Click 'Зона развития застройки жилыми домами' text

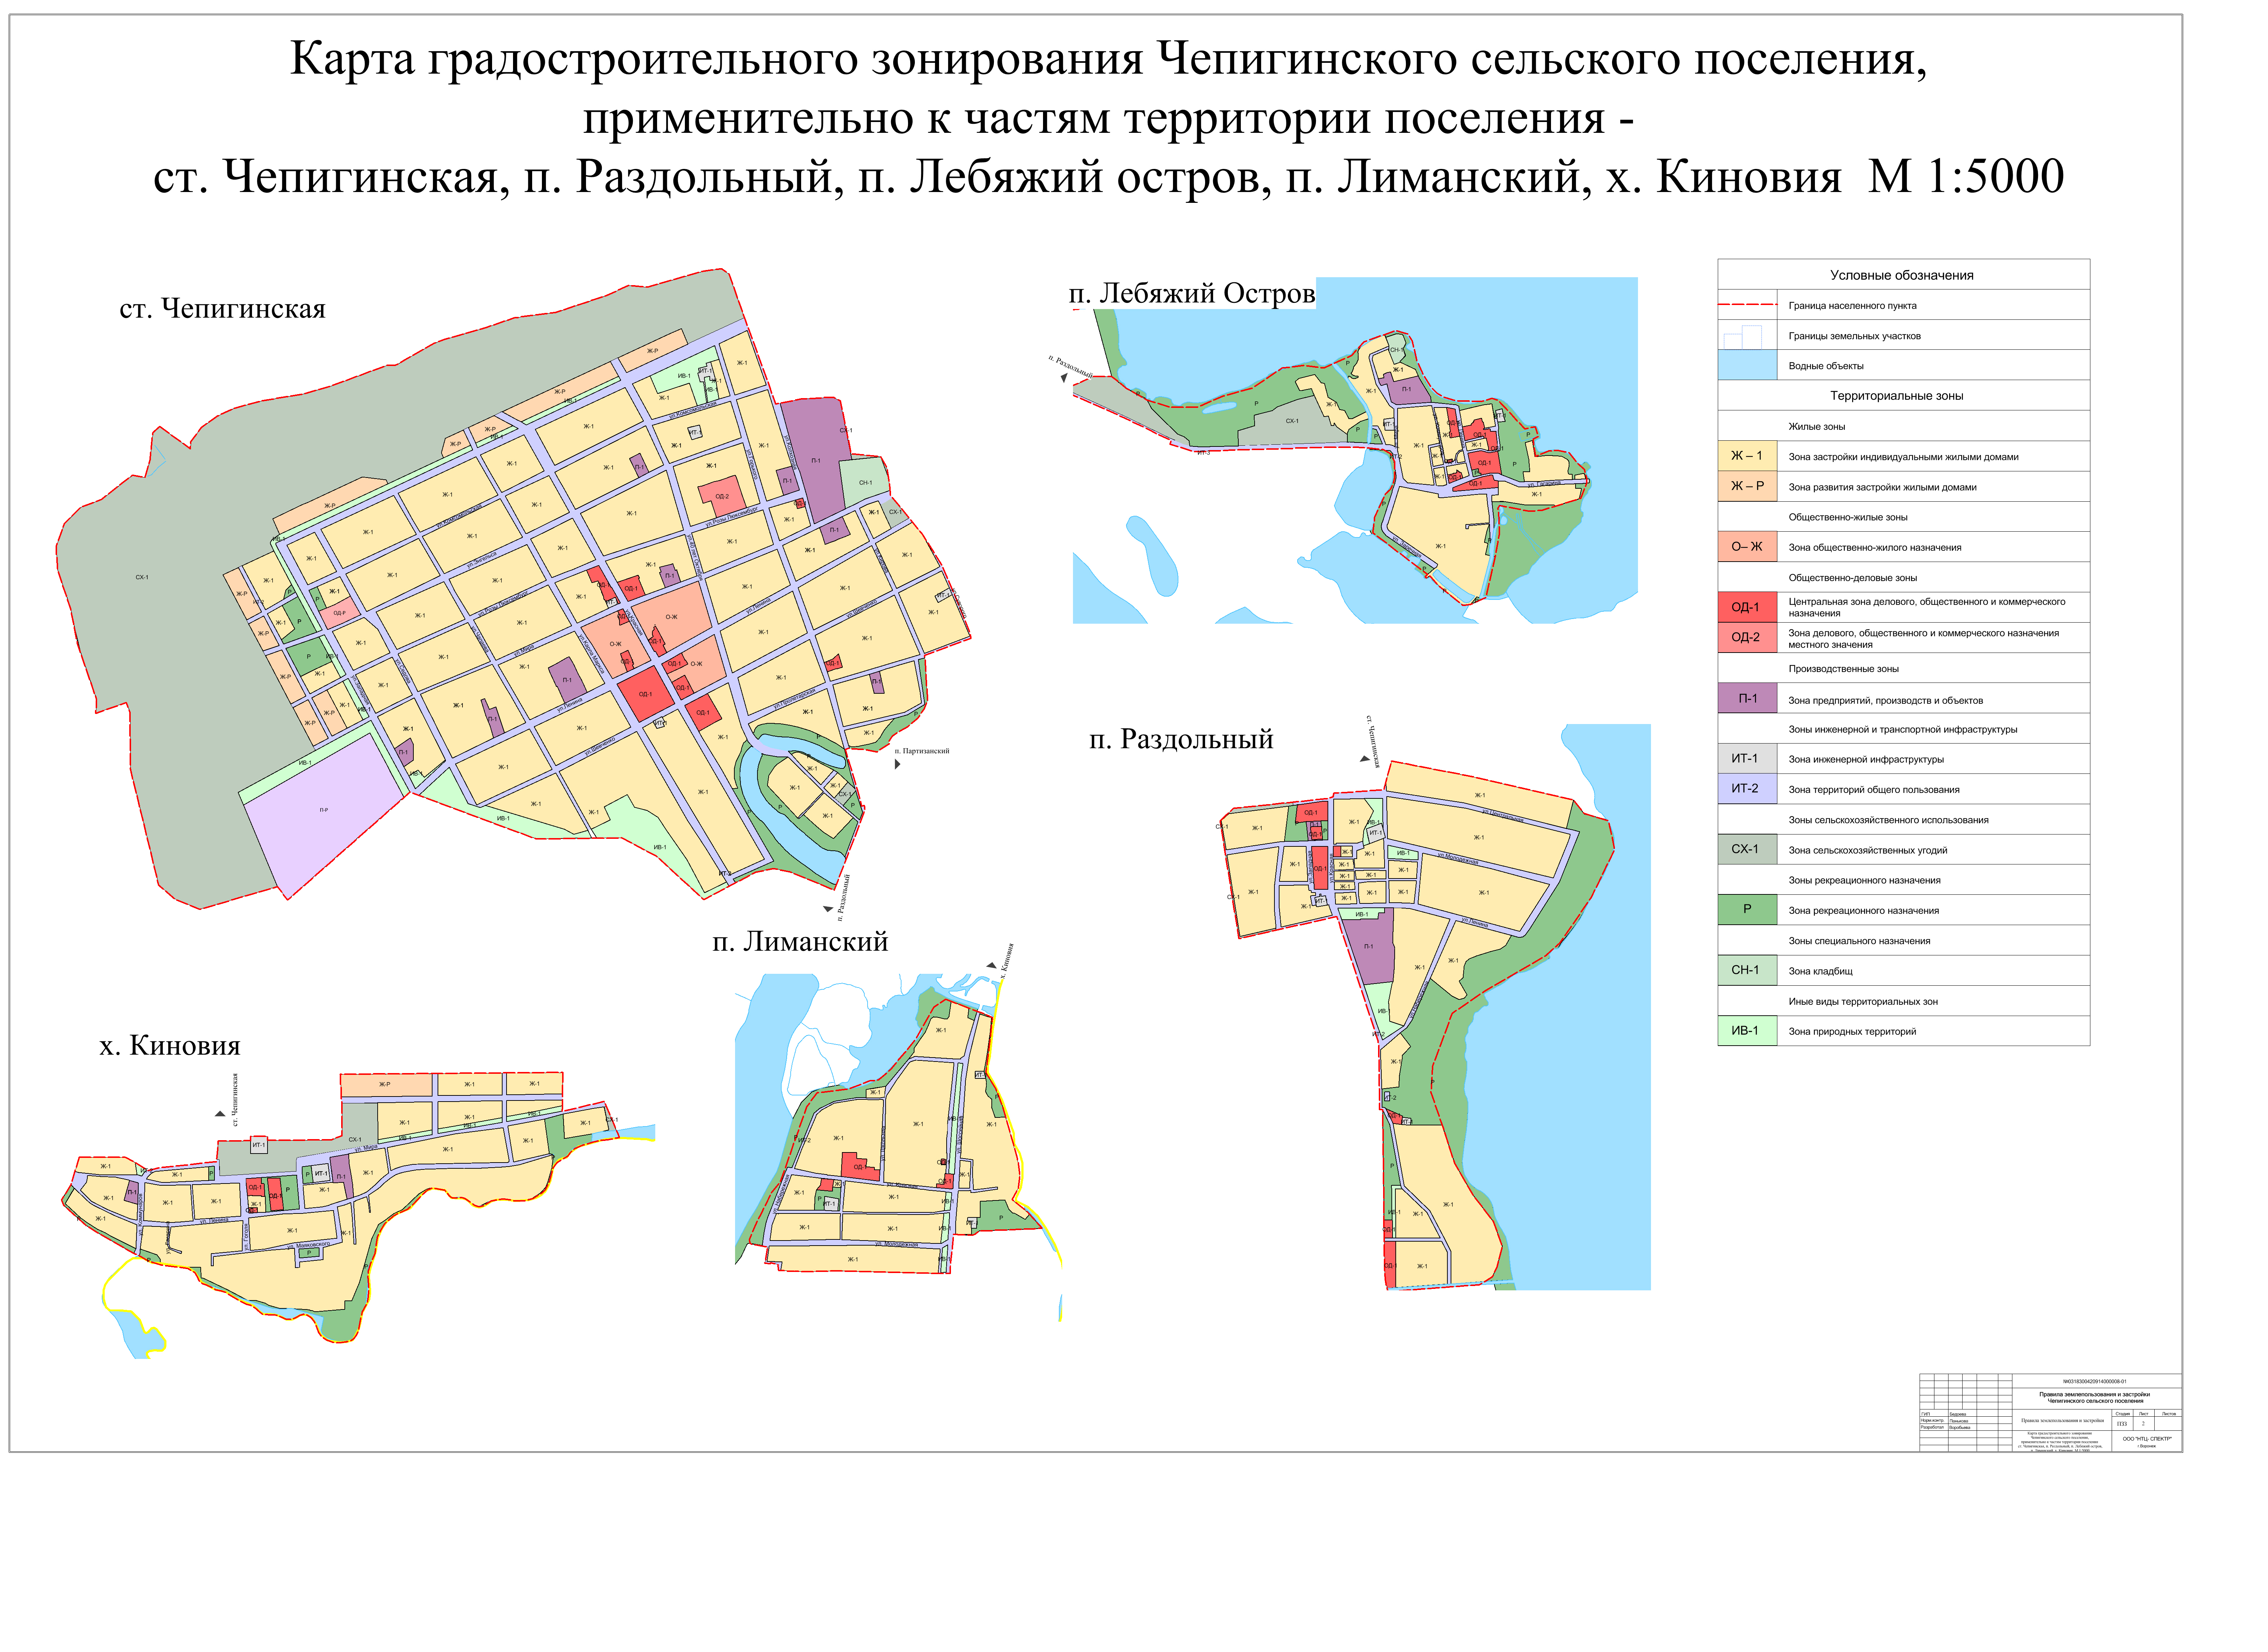pyautogui.click(x=1882, y=487)
